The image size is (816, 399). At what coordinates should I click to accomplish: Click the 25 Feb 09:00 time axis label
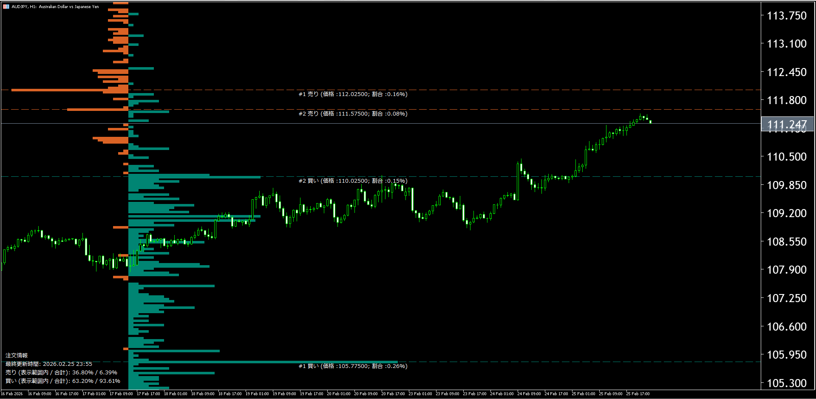pyautogui.click(x=611, y=394)
